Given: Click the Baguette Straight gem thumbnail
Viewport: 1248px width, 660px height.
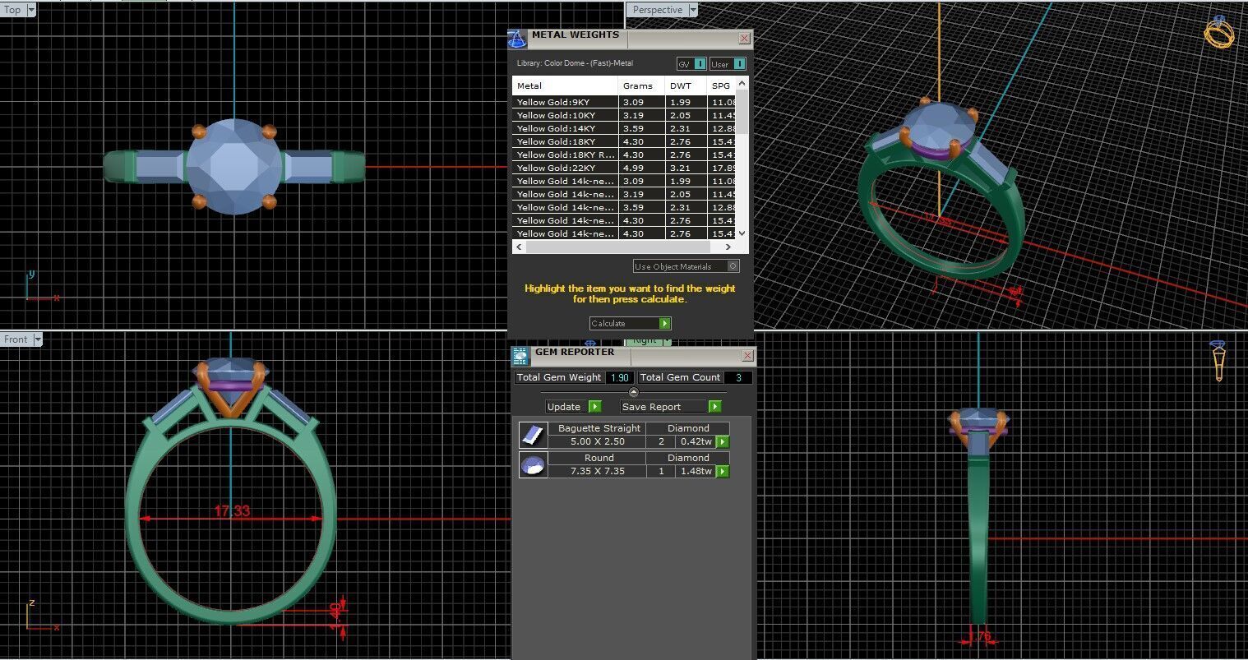Looking at the screenshot, I should click(533, 435).
